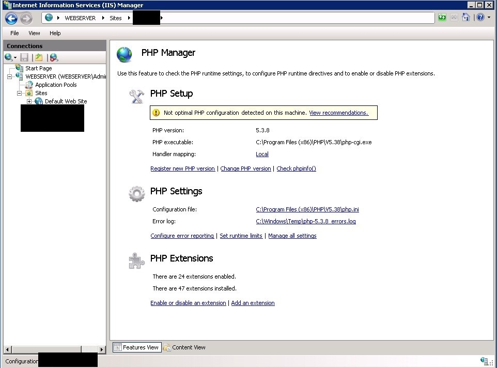Open the File menu
497x368 pixels.
(14, 33)
